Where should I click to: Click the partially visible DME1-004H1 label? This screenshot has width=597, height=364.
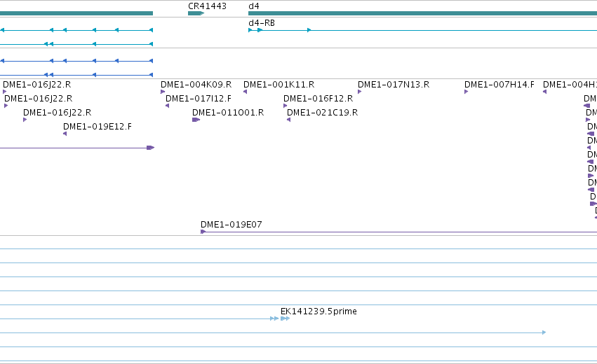point(570,85)
